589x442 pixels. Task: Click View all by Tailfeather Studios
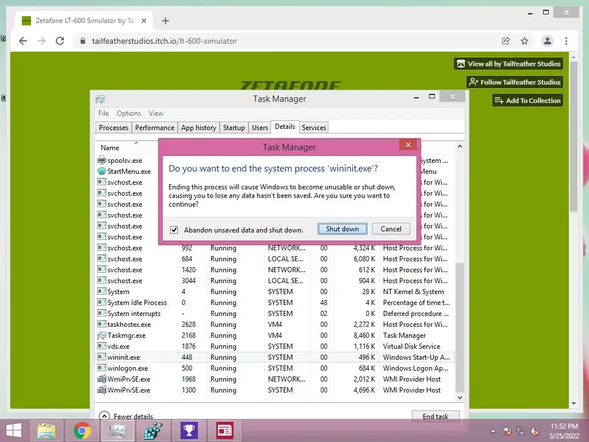(x=508, y=64)
